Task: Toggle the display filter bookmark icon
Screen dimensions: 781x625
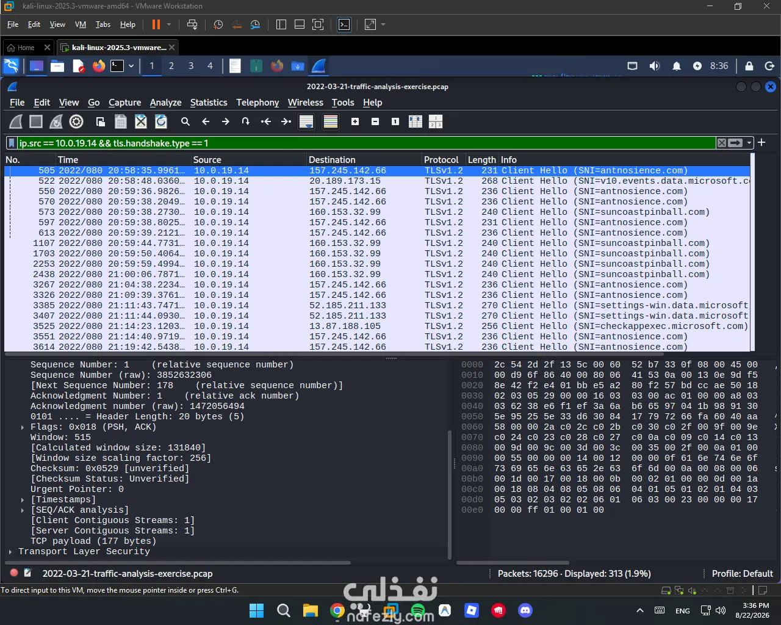Action: pyautogui.click(x=12, y=143)
